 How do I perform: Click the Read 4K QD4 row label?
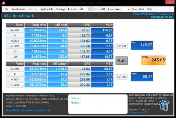point(15,41)
